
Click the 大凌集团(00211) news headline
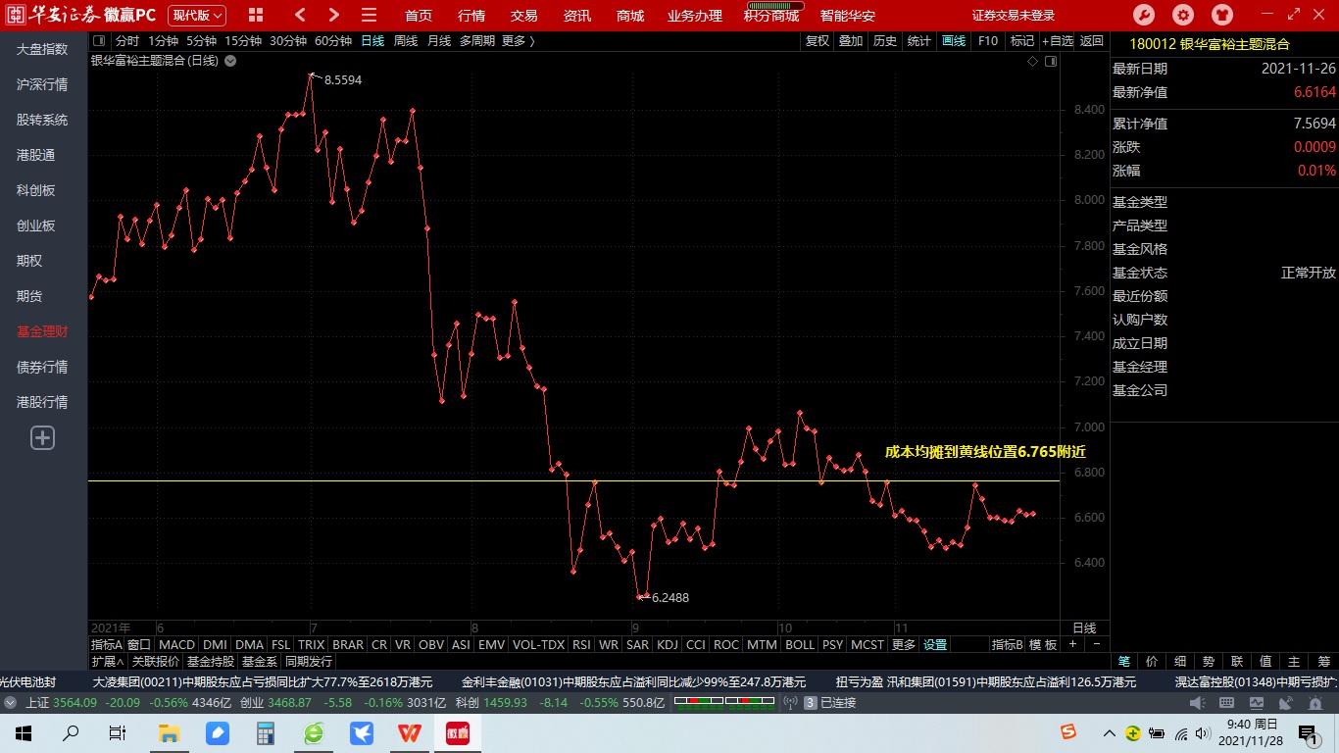(263, 682)
